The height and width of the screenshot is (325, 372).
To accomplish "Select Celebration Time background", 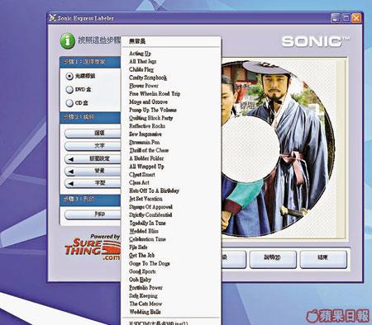I will point(171,239).
